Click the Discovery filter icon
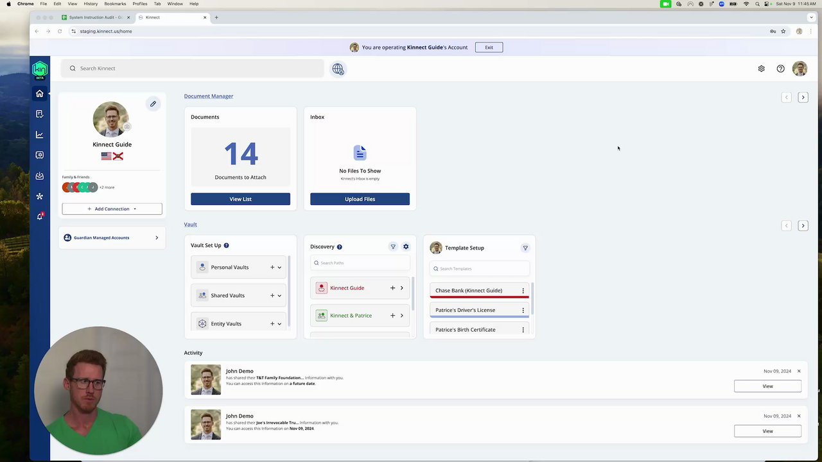 coord(393,247)
